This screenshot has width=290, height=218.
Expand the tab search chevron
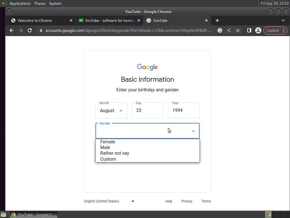point(283,20)
